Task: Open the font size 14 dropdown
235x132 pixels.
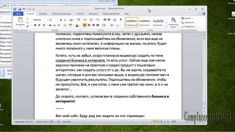Action: point(57,20)
